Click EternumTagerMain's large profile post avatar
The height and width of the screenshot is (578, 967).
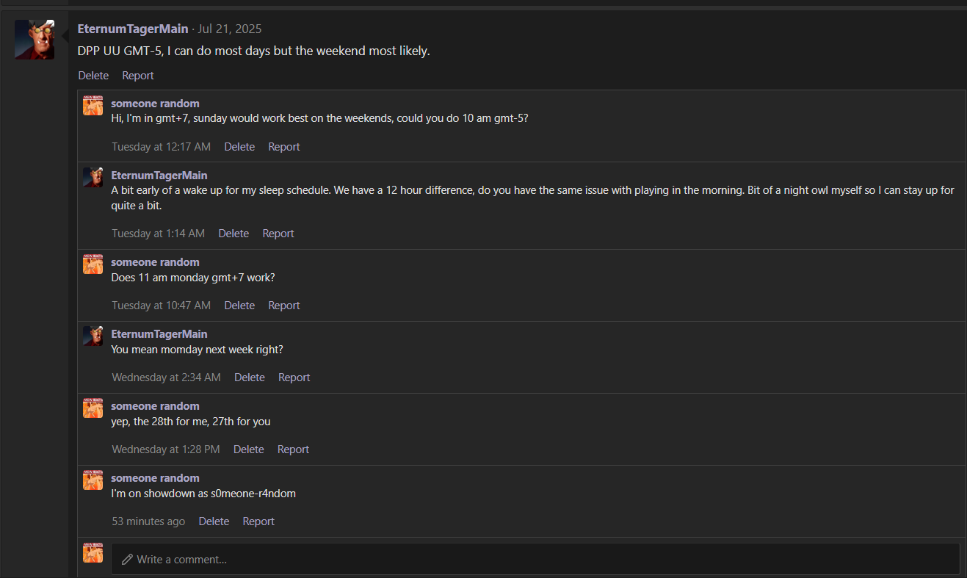pos(35,40)
